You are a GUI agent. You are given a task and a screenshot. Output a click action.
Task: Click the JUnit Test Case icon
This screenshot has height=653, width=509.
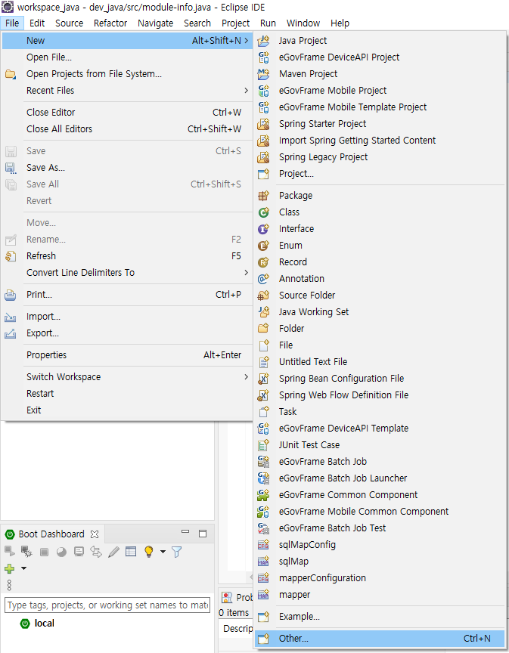tap(263, 445)
